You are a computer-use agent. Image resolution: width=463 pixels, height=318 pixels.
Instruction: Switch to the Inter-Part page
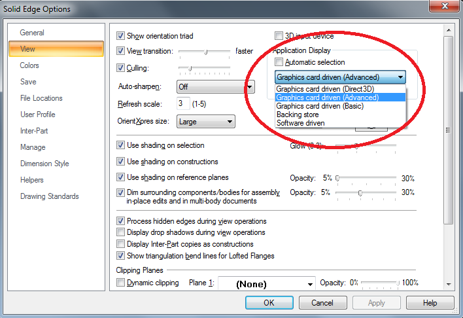[x=34, y=131]
